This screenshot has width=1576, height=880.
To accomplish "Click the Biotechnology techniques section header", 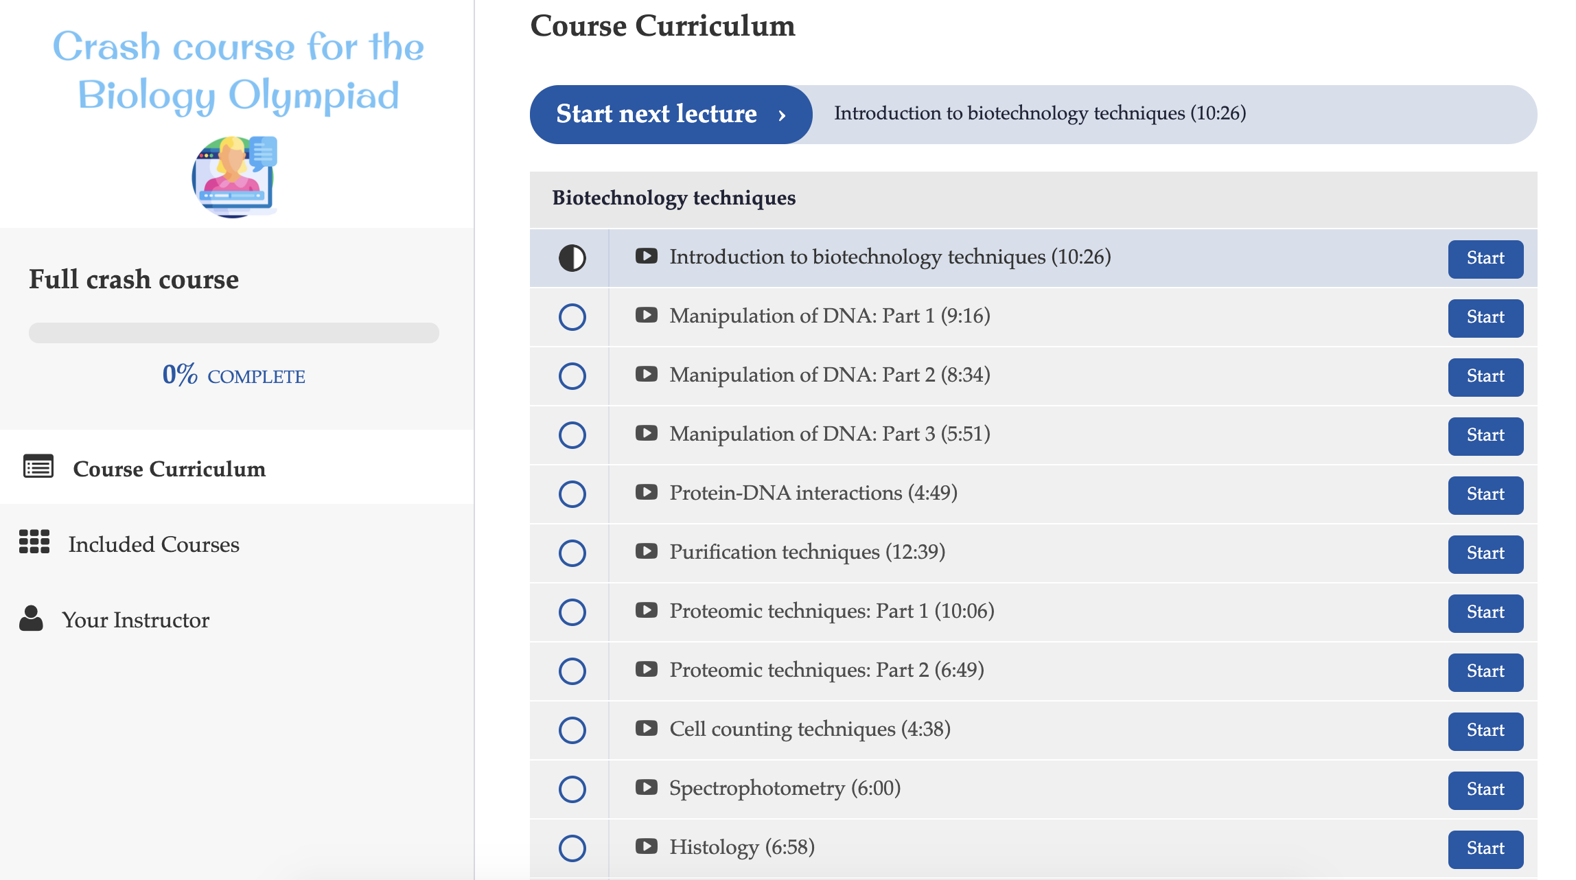I will click(1033, 199).
